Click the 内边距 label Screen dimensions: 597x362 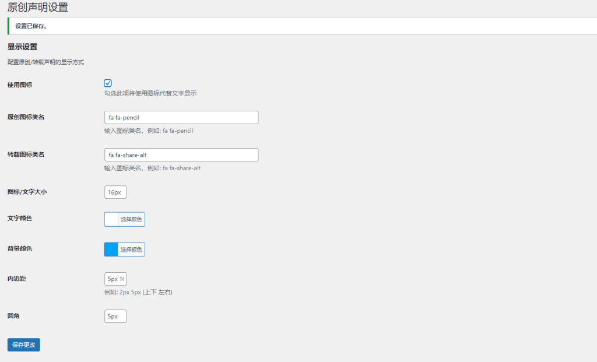tap(17, 278)
